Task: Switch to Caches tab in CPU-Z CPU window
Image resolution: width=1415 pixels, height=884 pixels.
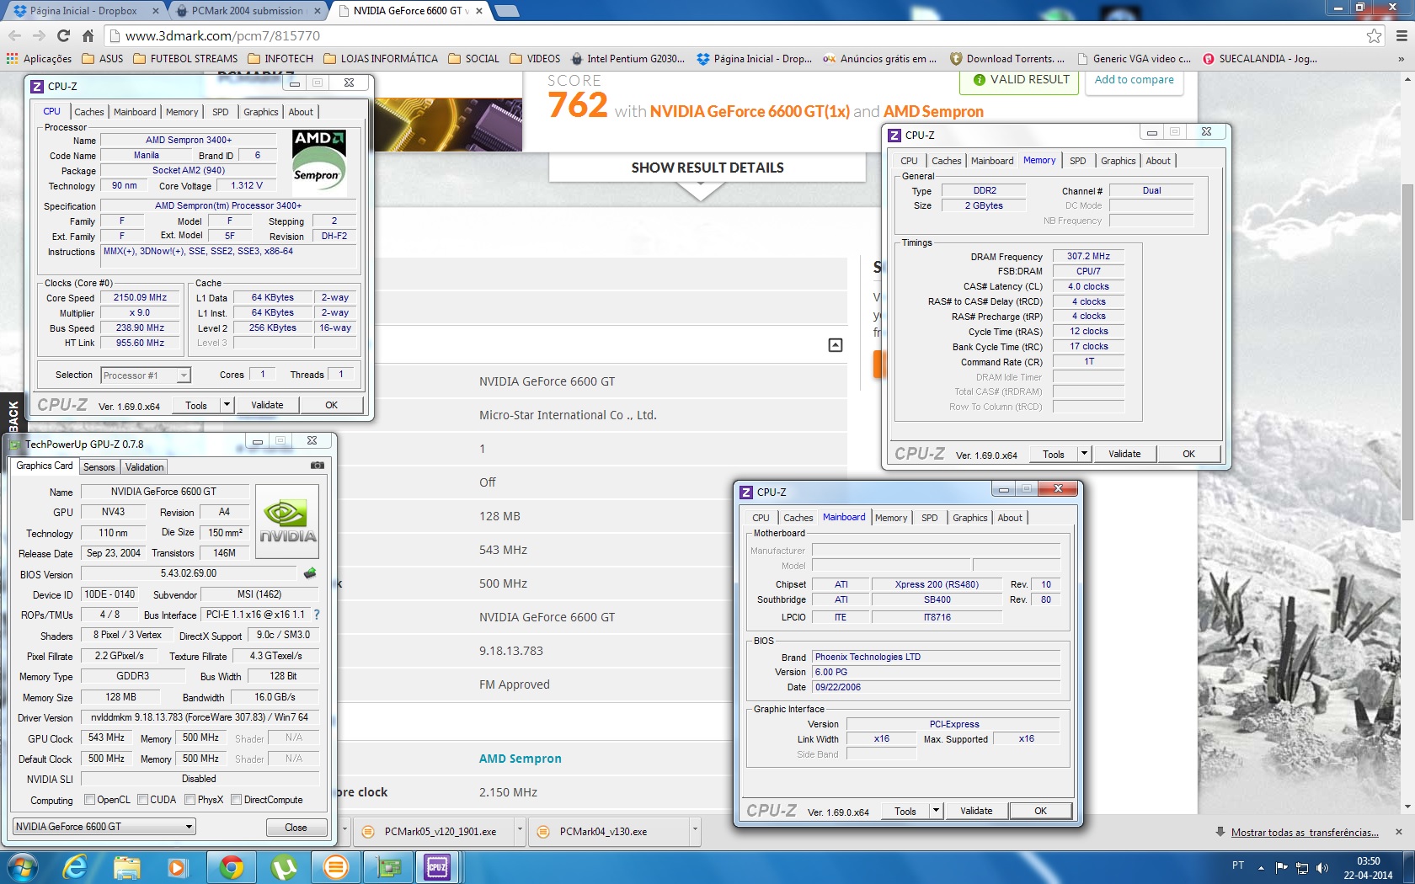Action: (x=89, y=112)
